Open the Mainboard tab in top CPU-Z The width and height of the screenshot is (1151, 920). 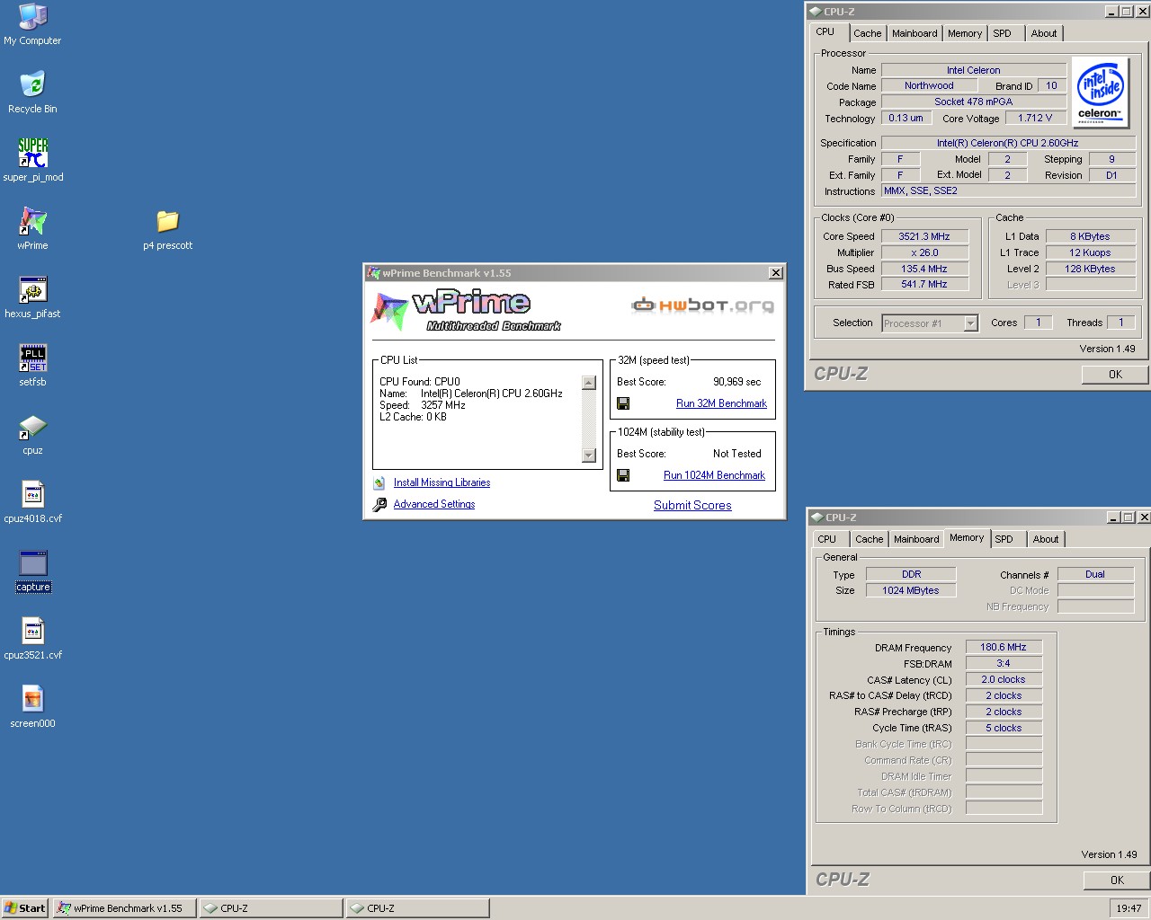click(x=915, y=33)
